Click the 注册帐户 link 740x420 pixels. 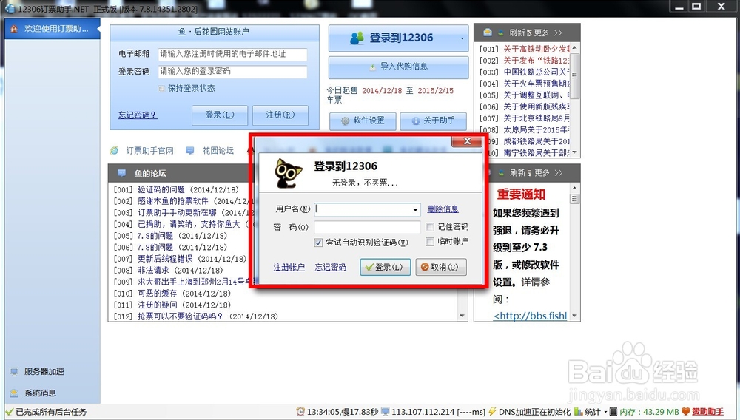[x=289, y=267]
